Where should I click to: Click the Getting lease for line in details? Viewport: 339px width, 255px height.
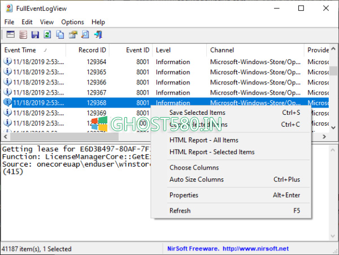76,149
